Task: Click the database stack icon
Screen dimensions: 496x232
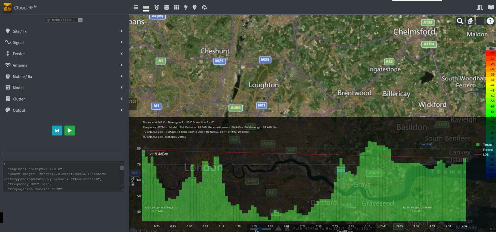Action: (x=166, y=7)
